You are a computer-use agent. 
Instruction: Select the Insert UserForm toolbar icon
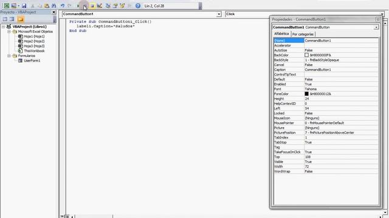(x=13, y=5)
